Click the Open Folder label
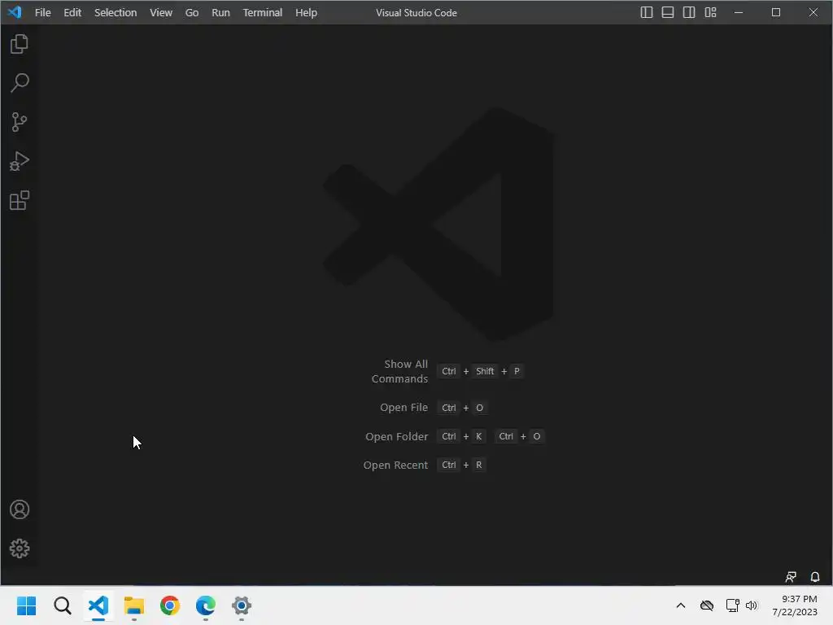The image size is (833, 625). [x=396, y=436]
